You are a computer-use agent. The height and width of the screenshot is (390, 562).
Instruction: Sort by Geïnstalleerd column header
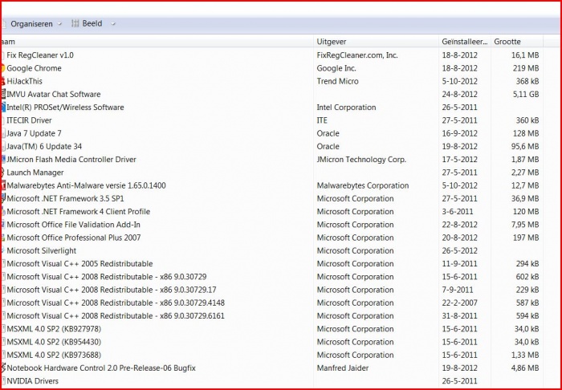pyautogui.click(x=465, y=42)
